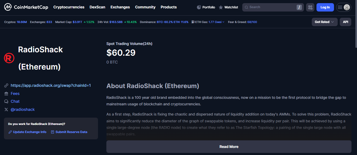Go to the Watchlist page

click(228, 7)
